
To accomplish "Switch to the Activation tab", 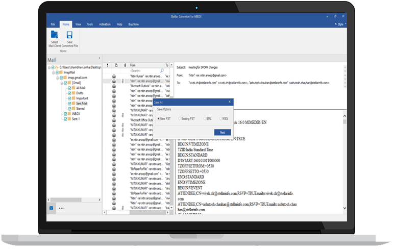I will [x=105, y=24].
